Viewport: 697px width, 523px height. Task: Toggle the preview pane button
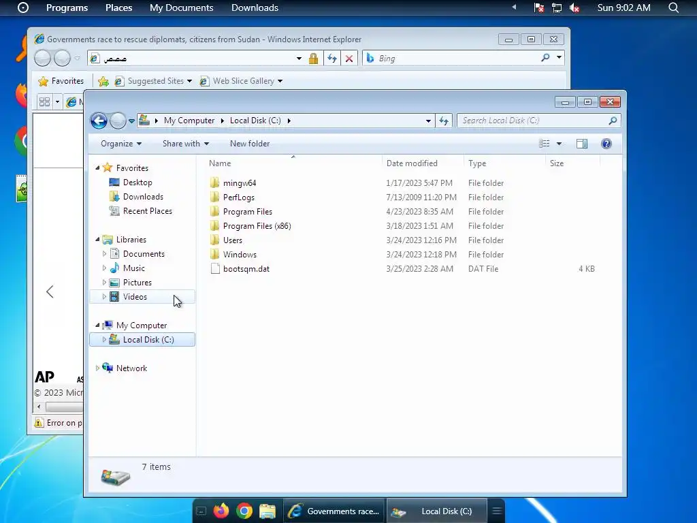point(582,144)
